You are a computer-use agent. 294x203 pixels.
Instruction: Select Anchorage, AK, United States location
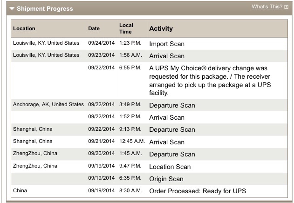click(x=48, y=105)
